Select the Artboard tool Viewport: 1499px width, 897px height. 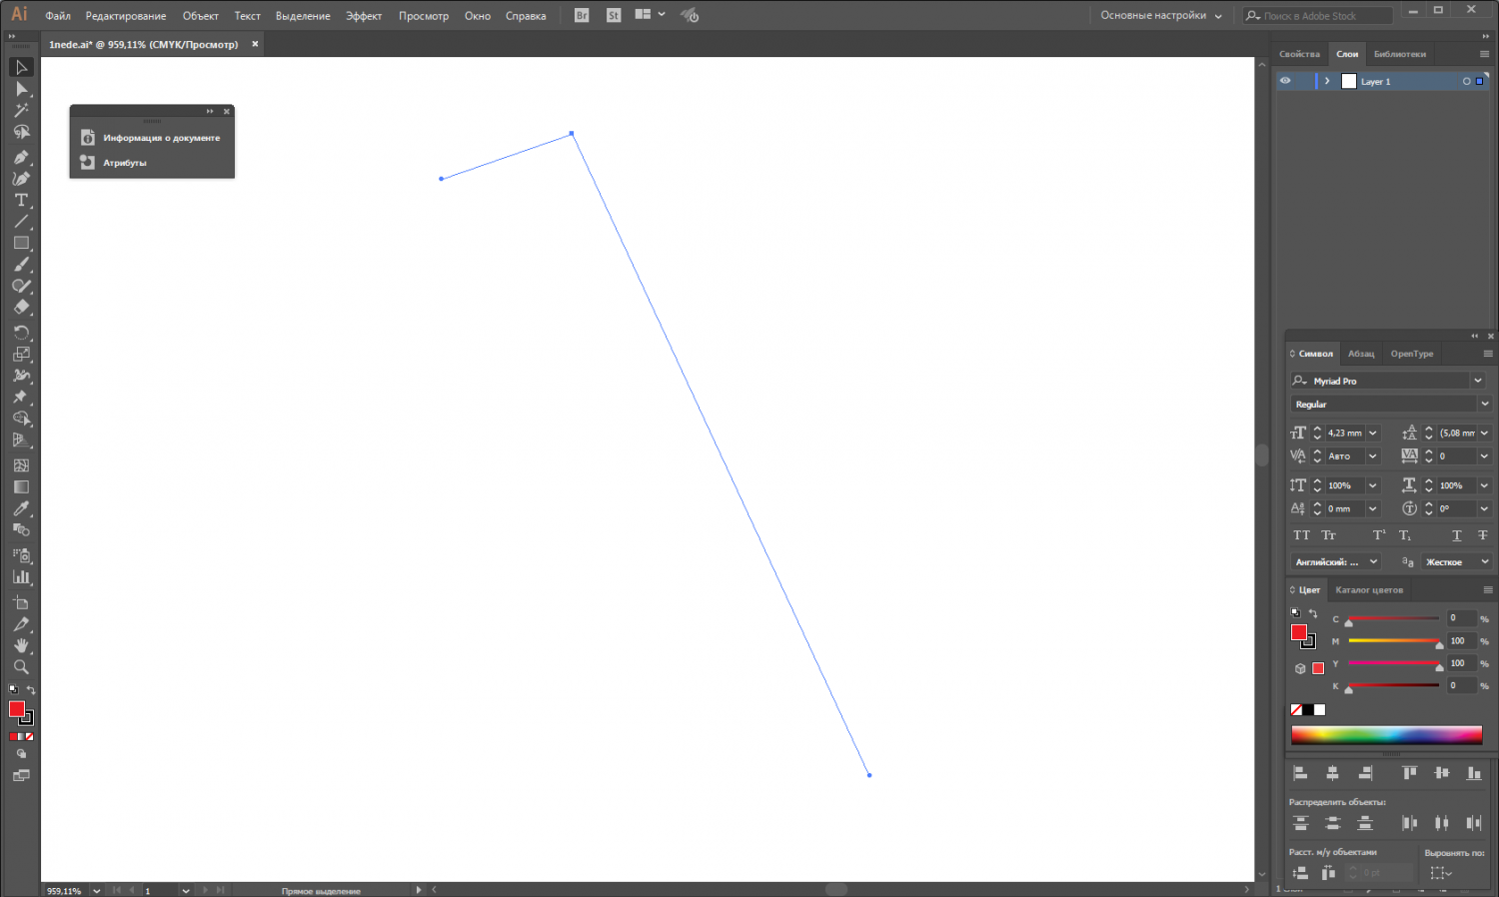point(21,602)
